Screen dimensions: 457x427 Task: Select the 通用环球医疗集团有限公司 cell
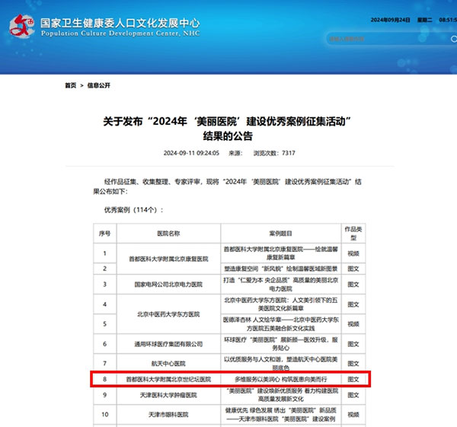tap(168, 344)
